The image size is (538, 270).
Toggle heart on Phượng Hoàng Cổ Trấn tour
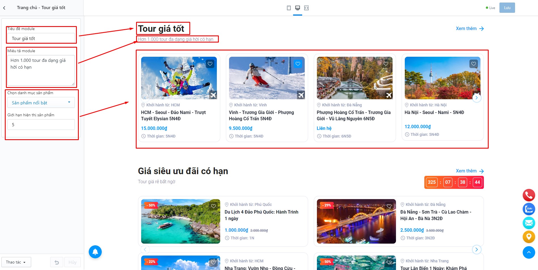(386, 64)
